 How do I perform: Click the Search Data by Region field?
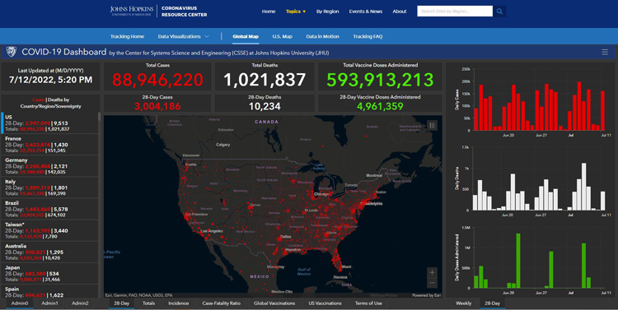(x=455, y=12)
